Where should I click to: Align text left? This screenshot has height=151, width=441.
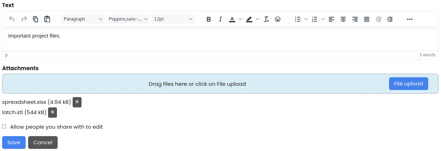point(331,19)
